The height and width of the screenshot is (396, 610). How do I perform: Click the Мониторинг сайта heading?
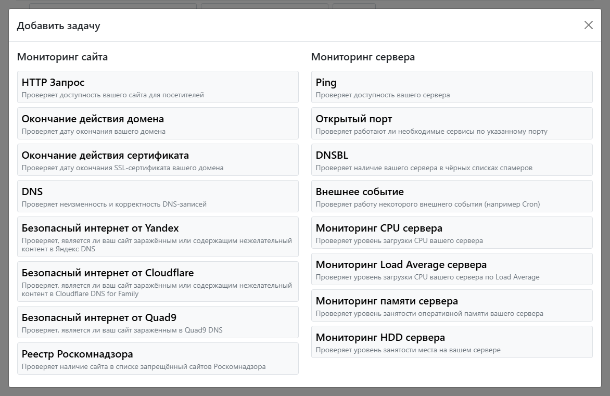(62, 57)
